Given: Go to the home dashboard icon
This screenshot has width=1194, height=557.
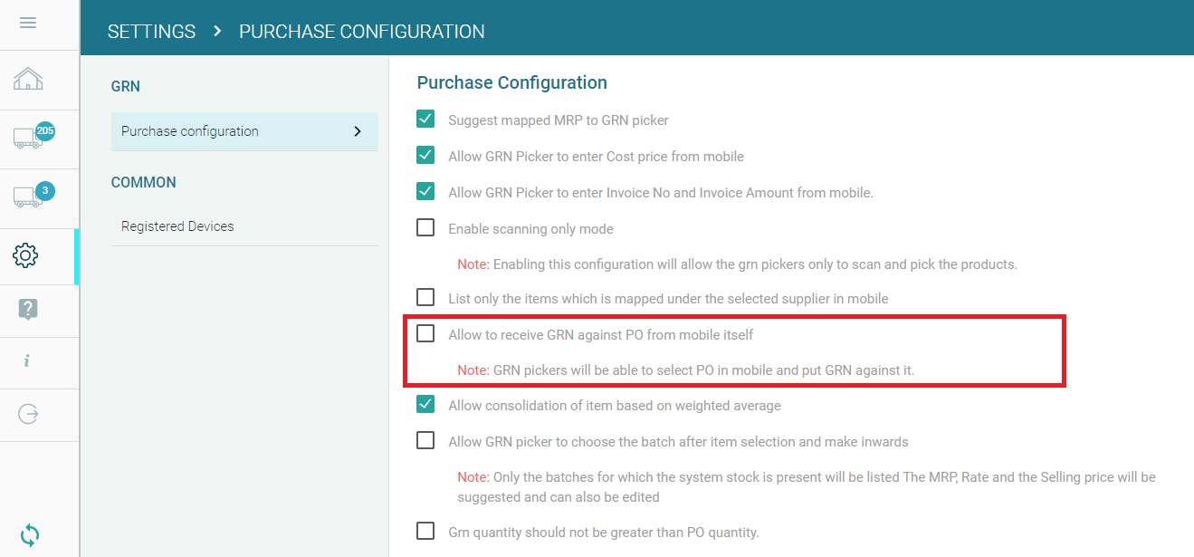Looking at the screenshot, I should click(x=28, y=80).
